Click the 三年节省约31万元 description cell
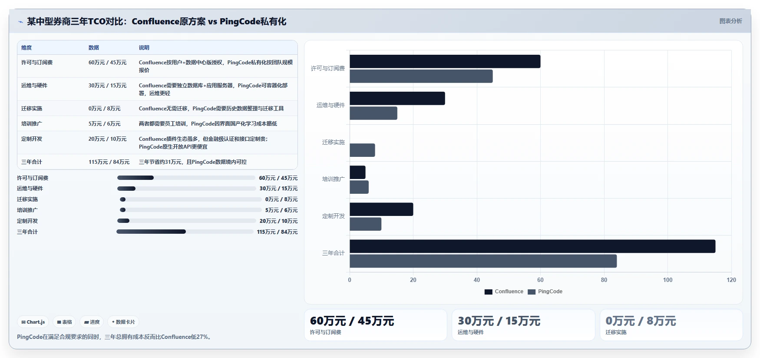Viewport: 760px width, 358px height. (x=193, y=162)
